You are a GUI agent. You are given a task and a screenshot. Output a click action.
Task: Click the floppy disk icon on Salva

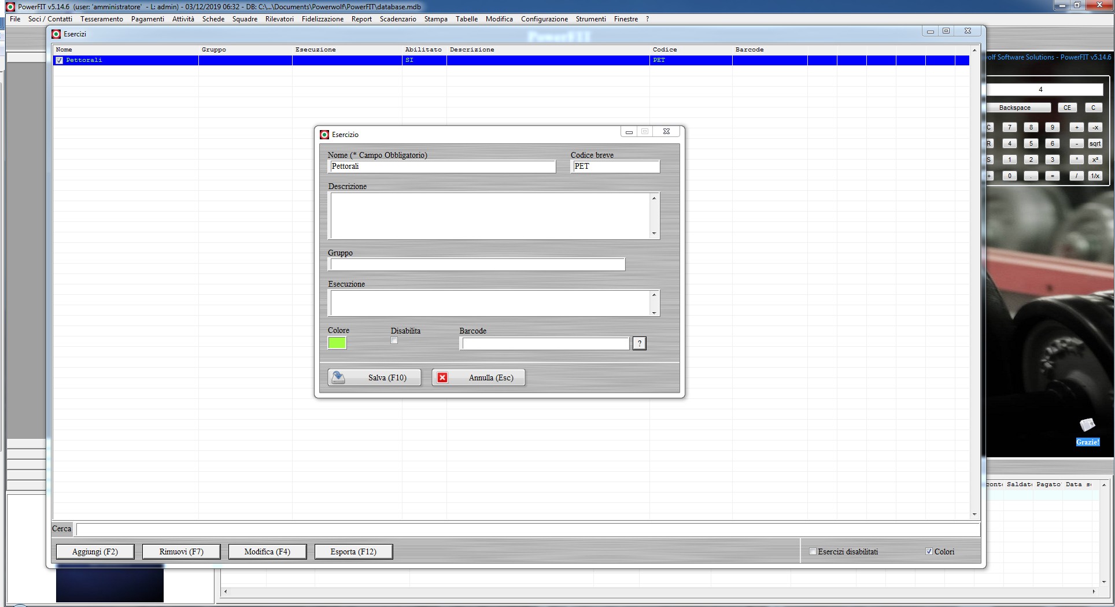[x=338, y=377]
